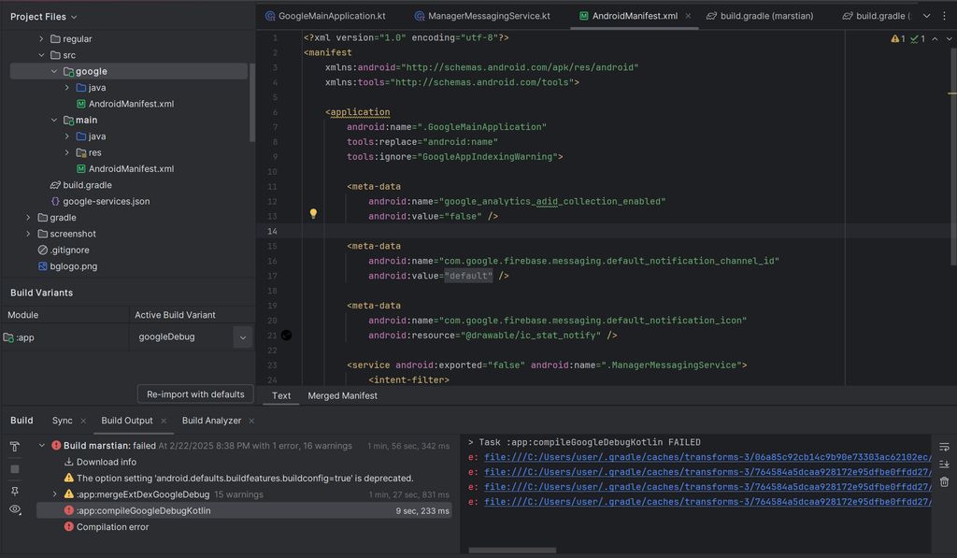Collapse the google source folder

click(54, 71)
